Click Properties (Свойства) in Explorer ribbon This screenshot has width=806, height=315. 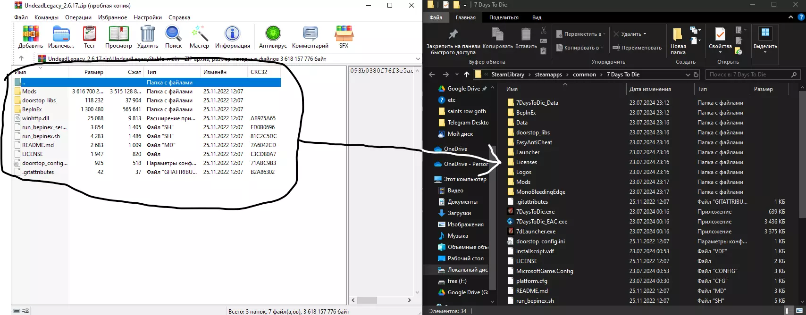tap(720, 38)
